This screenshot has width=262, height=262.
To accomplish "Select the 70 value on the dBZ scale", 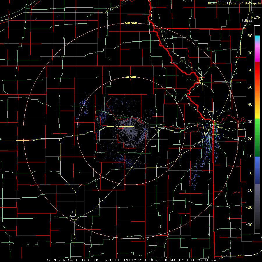I will 250,53.
